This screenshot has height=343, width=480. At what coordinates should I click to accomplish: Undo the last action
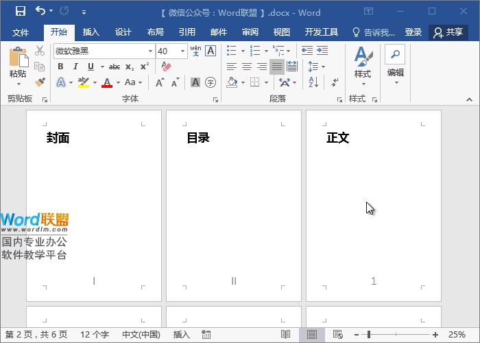[40, 11]
